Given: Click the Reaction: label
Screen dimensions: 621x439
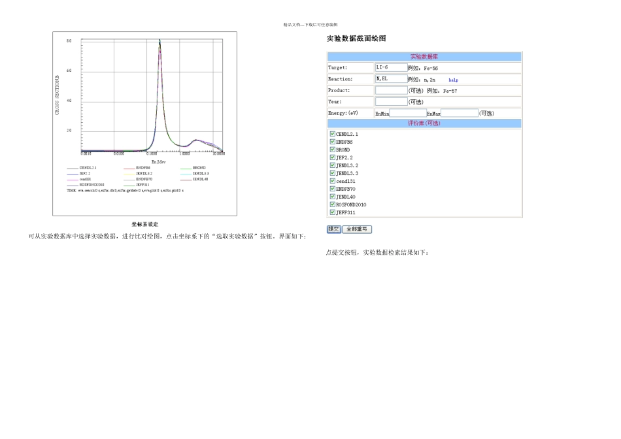Looking at the screenshot, I should pos(340,79).
